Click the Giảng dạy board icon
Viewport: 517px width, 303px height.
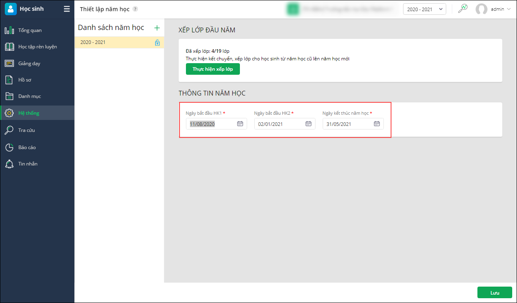pos(9,64)
